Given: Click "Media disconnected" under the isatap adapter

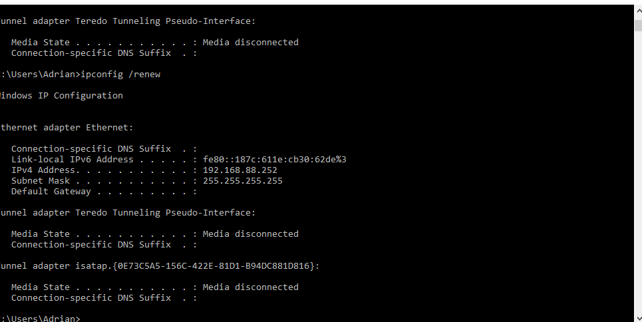Looking at the screenshot, I should tap(250, 287).
